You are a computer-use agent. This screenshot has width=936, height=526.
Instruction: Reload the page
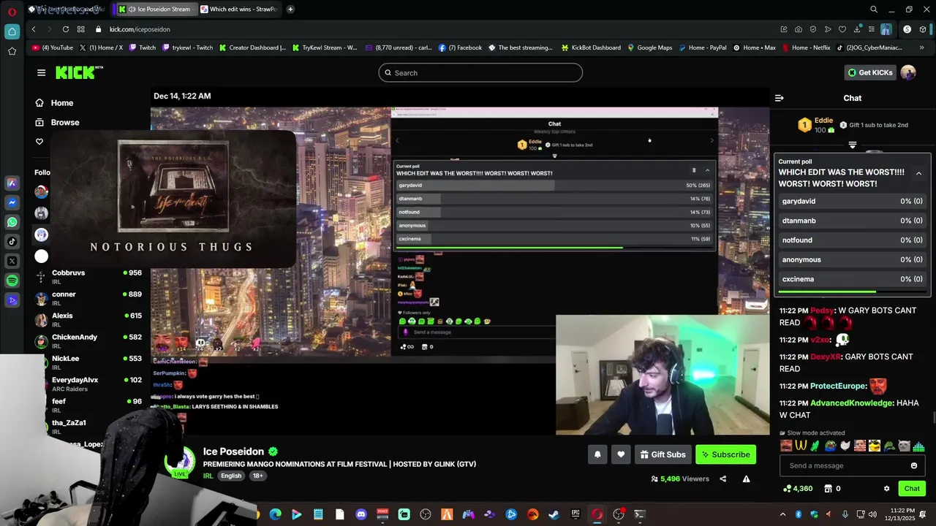pyautogui.click(x=66, y=29)
